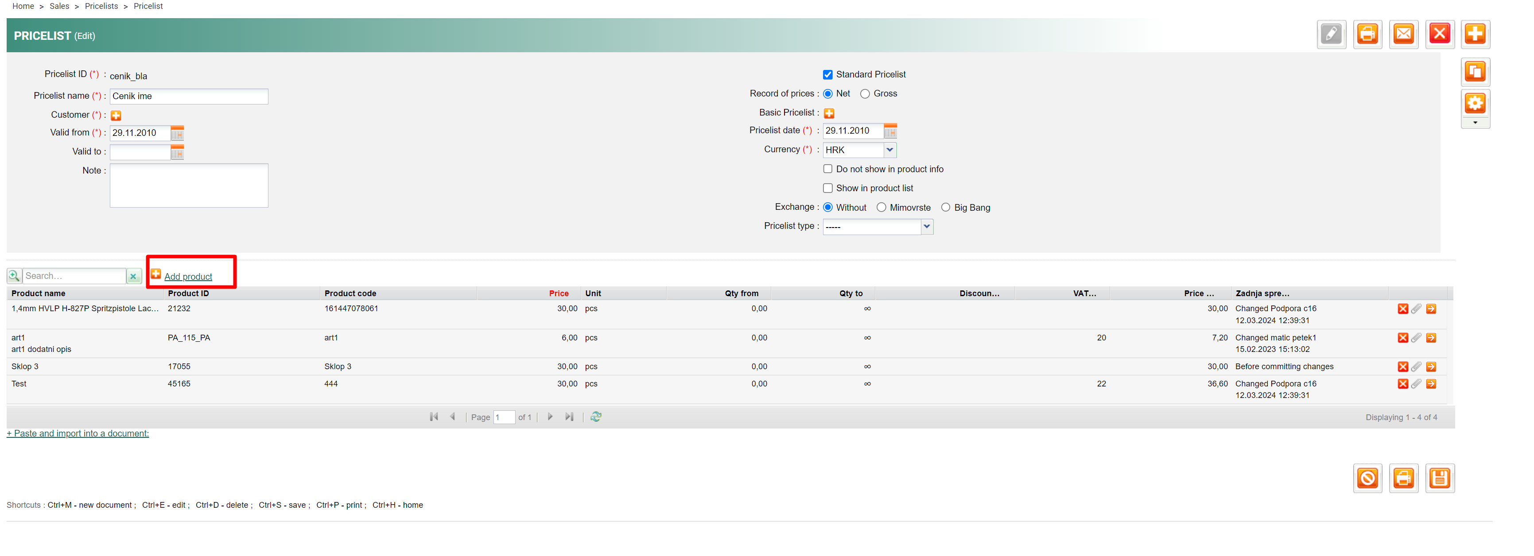This screenshot has height=556, width=1534.
Task: Go to Pricelists in breadcrumb
Action: 101,6
